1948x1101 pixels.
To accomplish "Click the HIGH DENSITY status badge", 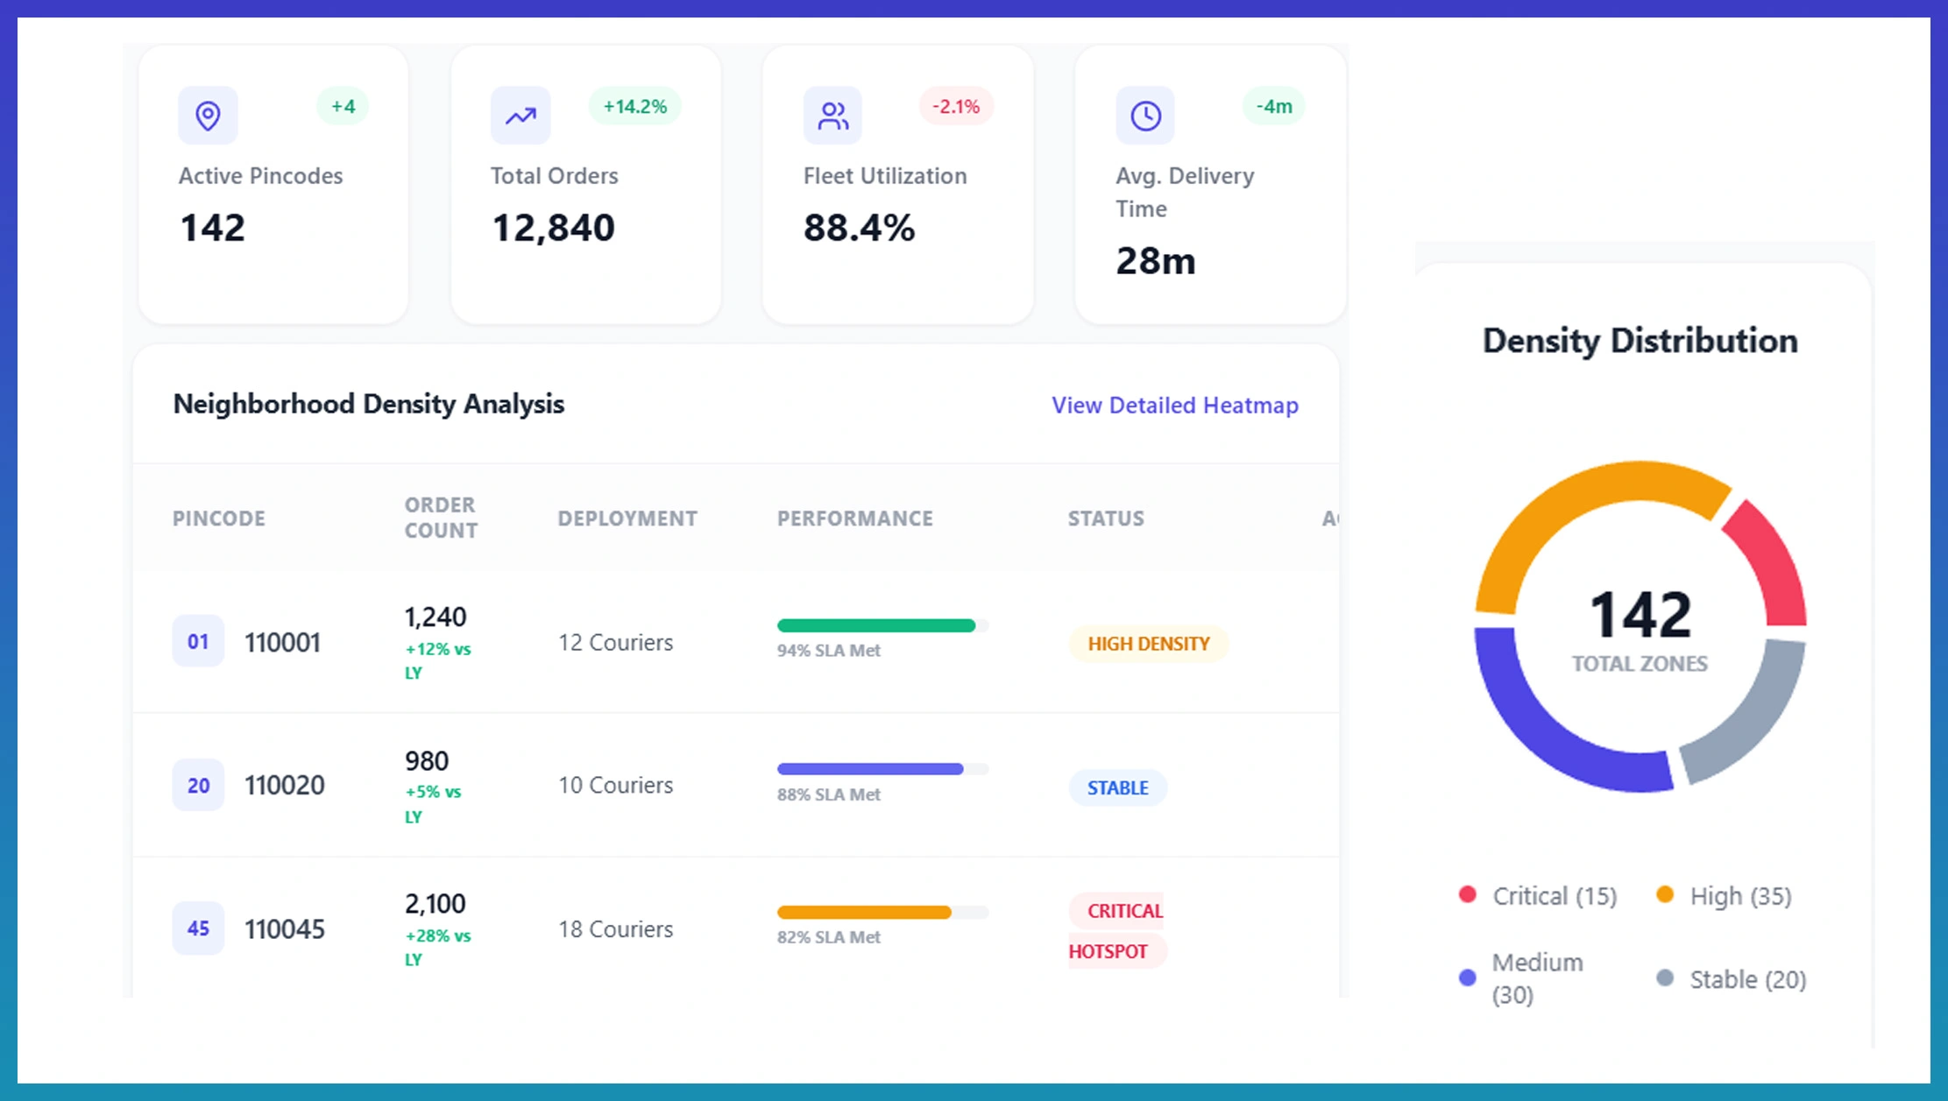I will point(1148,644).
